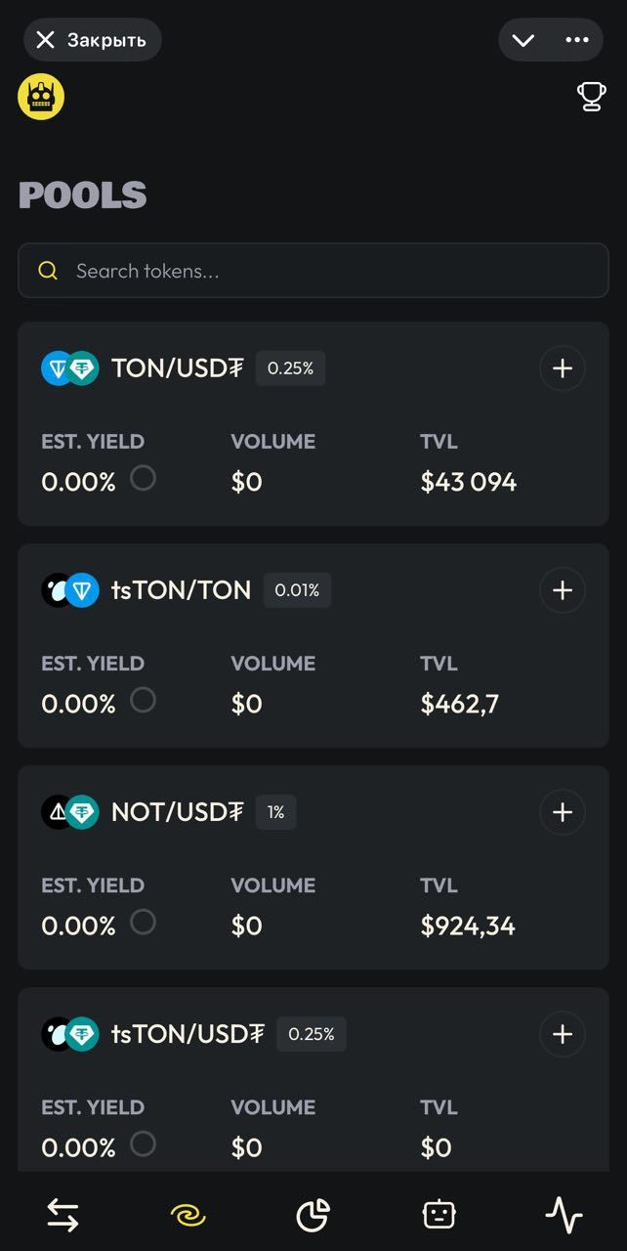627x1251 pixels.
Task: Expand the chevron at top right
Action: 522,40
